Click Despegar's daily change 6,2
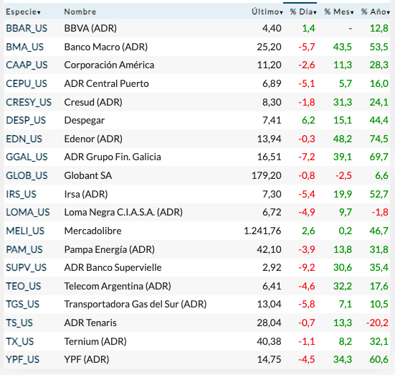 point(308,120)
